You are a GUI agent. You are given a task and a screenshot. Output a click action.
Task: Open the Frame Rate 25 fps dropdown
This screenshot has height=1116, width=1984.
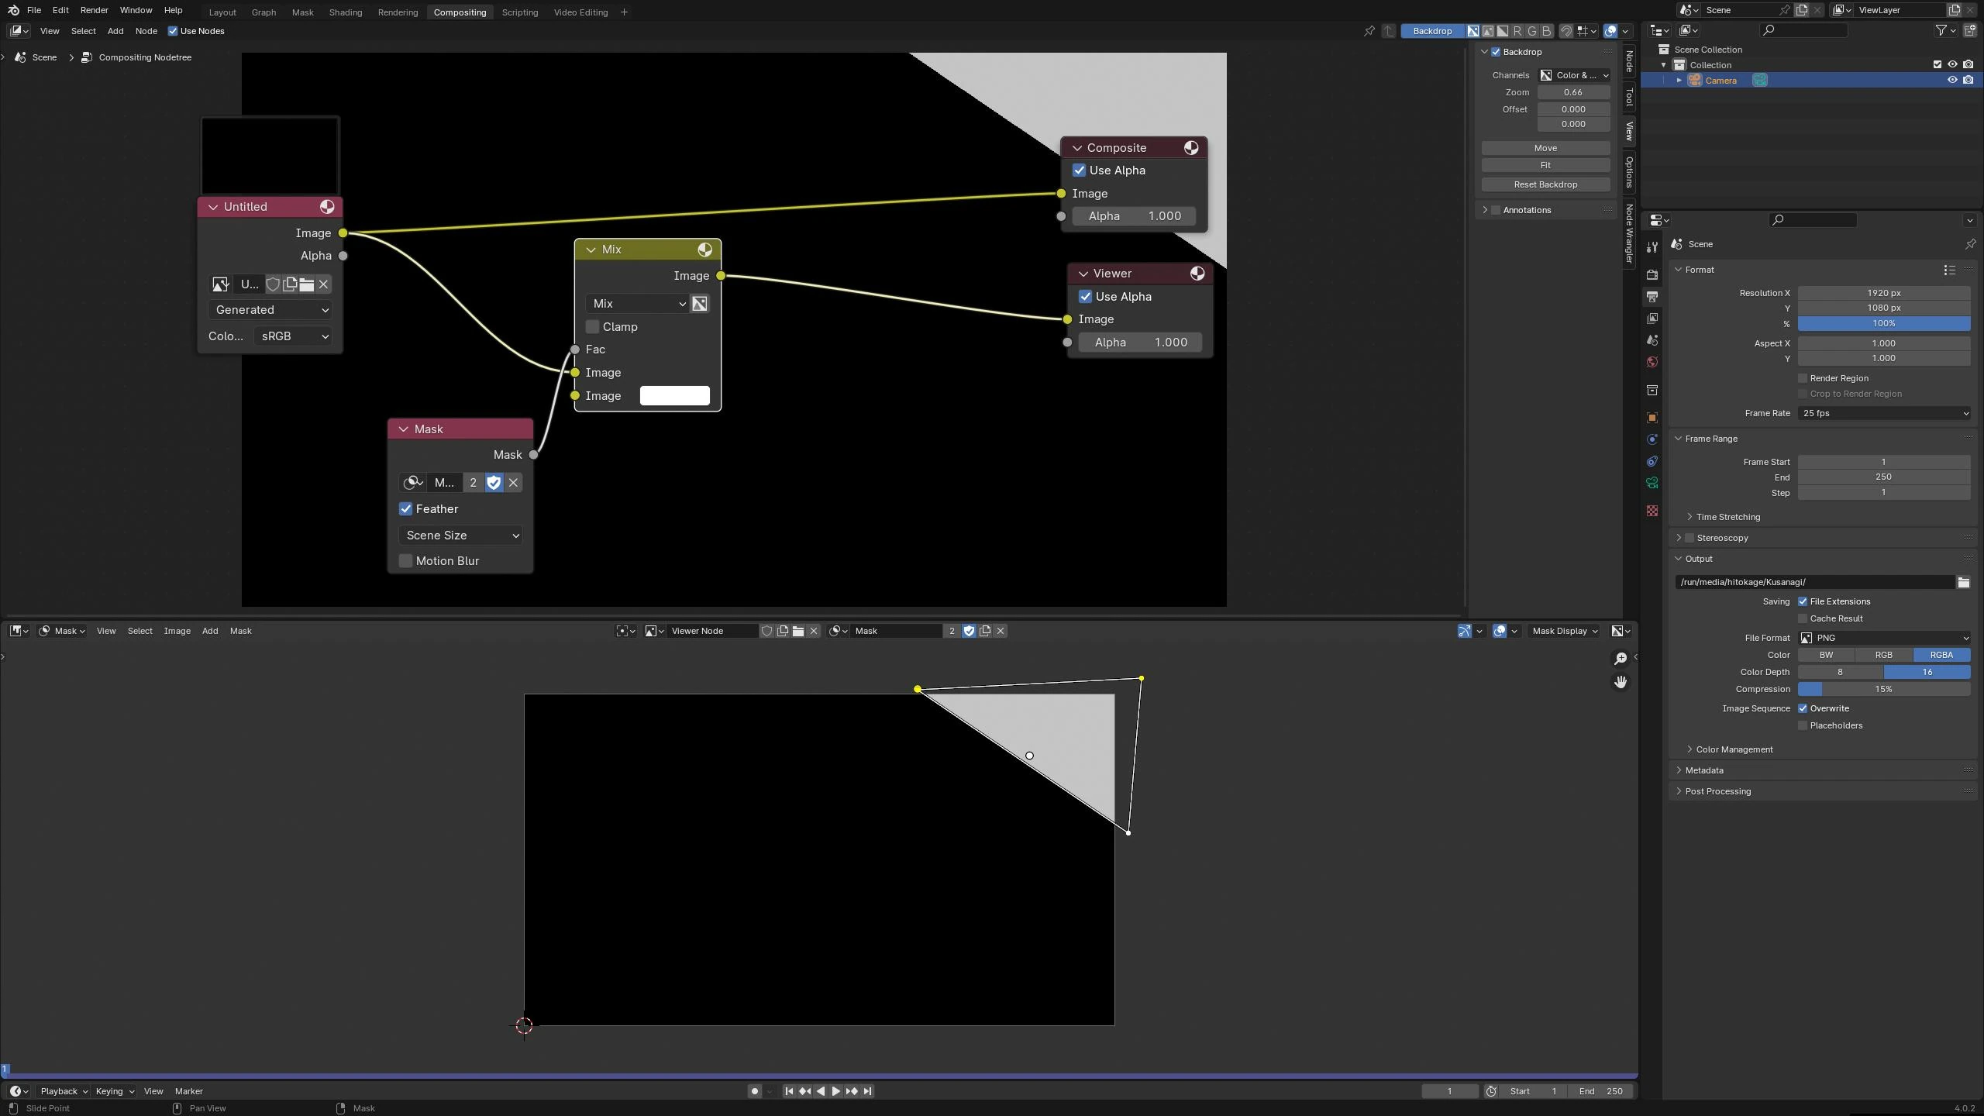pos(1884,413)
